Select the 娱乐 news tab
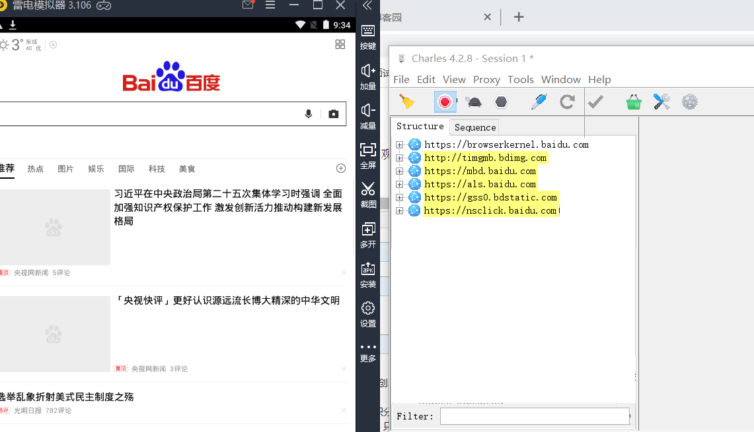Viewport: 754px width, 432px height. [x=96, y=169]
